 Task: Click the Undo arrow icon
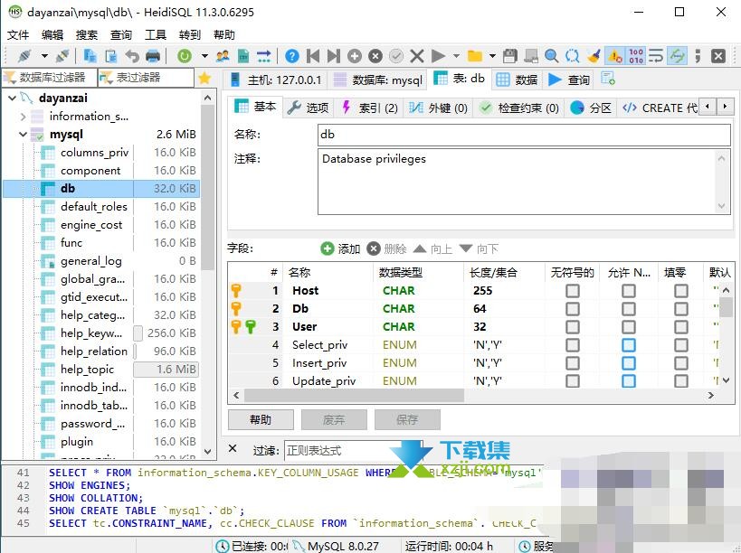coord(132,56)
